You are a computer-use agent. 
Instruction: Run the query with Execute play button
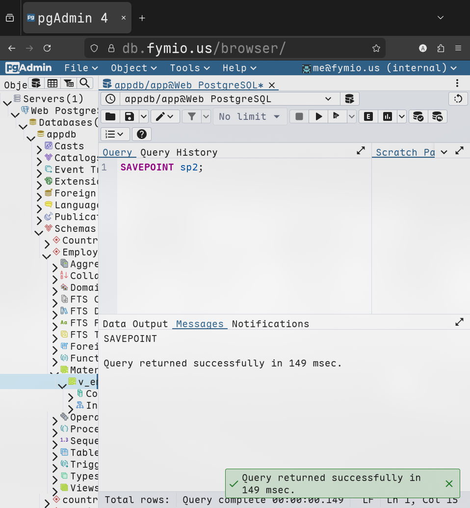coord(319,116)
